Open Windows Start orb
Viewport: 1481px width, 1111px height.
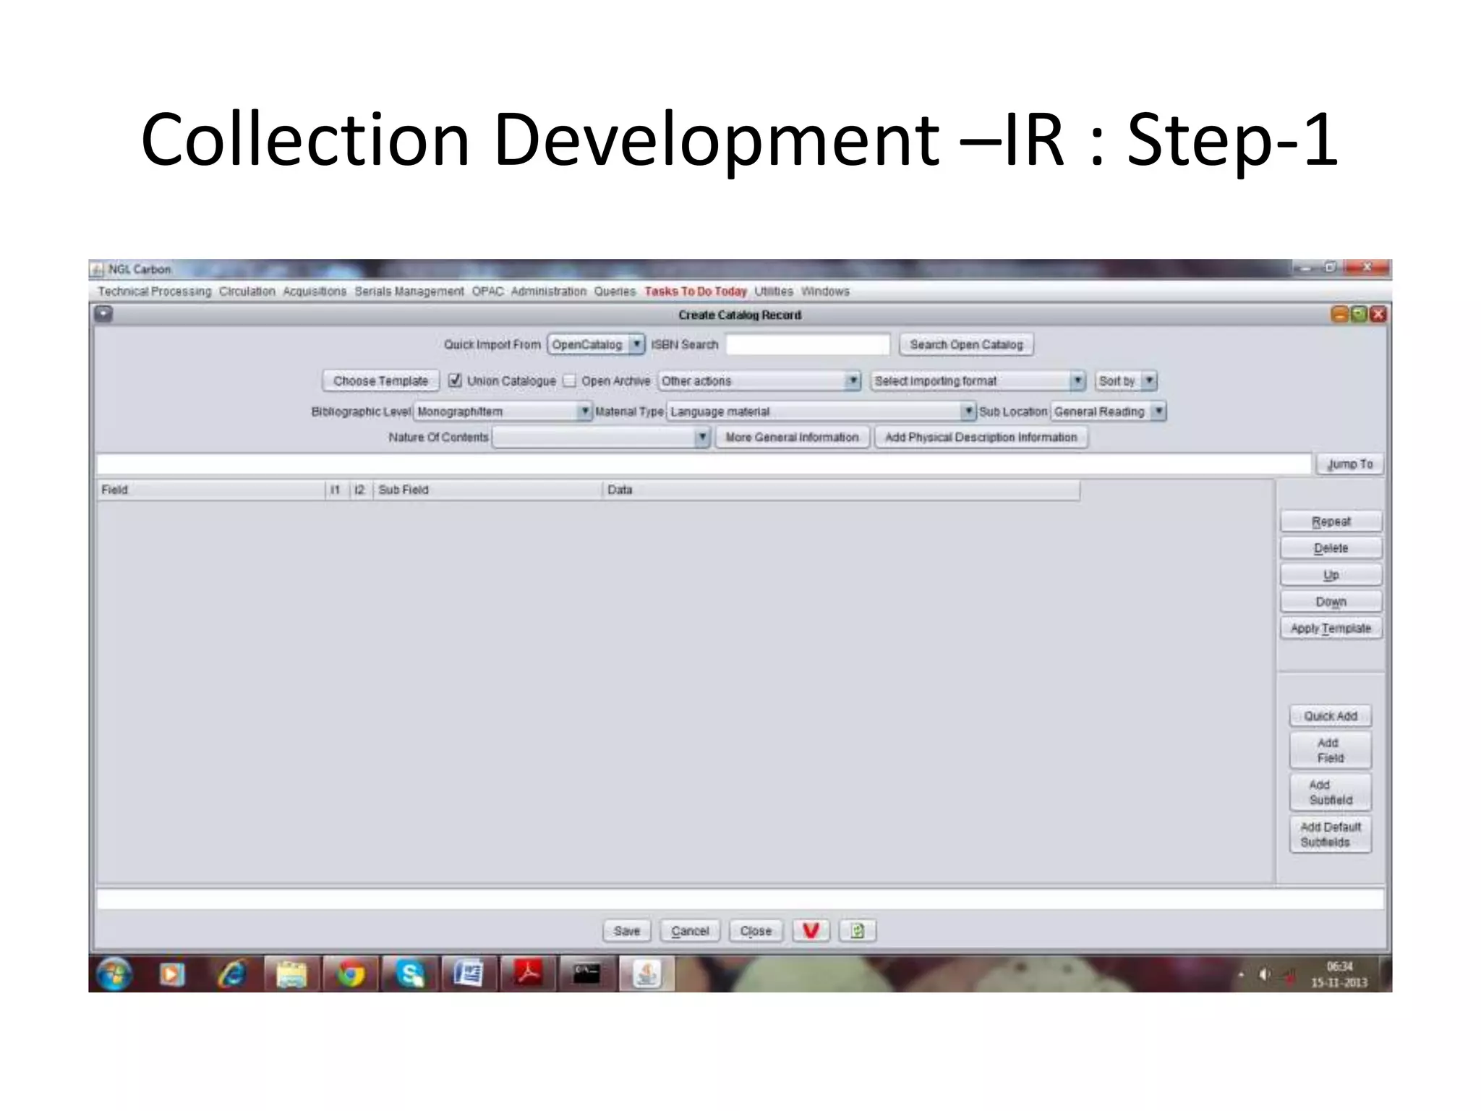(115, 974)
